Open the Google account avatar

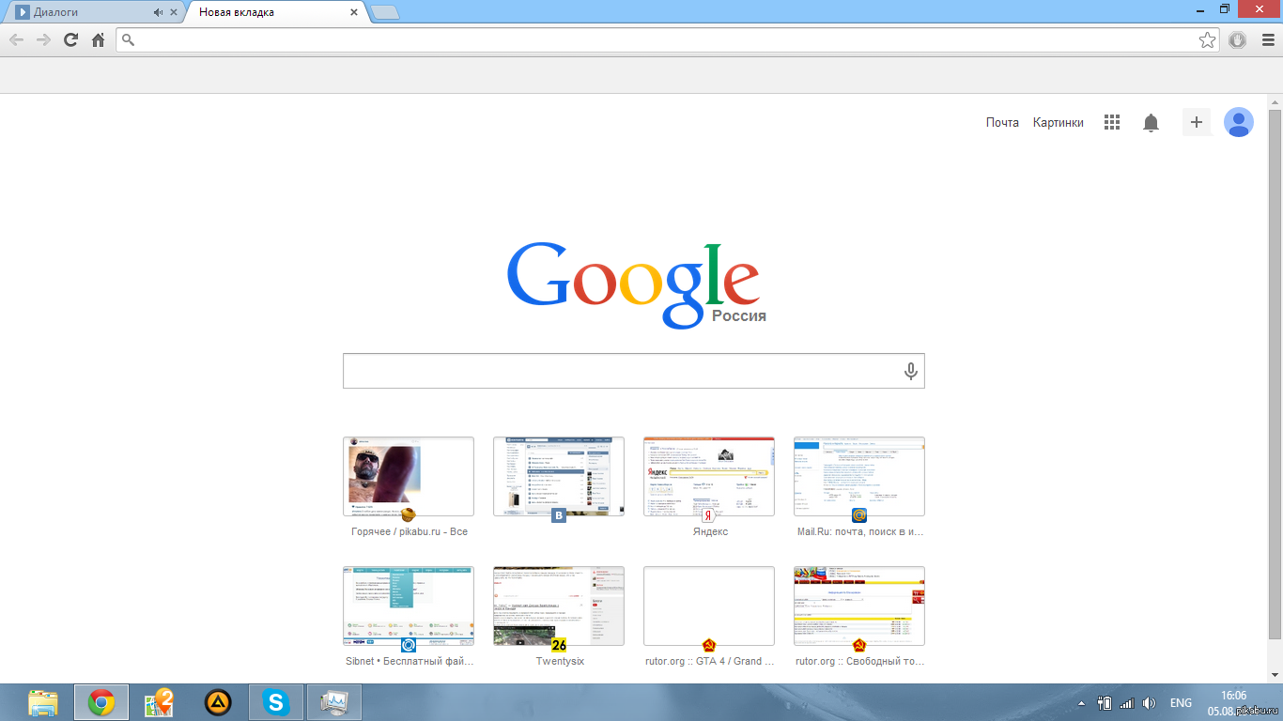pos(1239,122)
